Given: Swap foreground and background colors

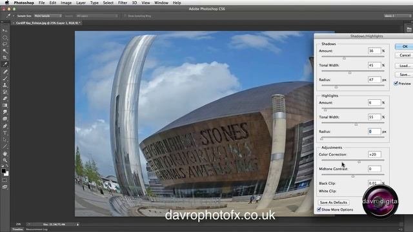Looking at the screenshot, I should (7, 166).
